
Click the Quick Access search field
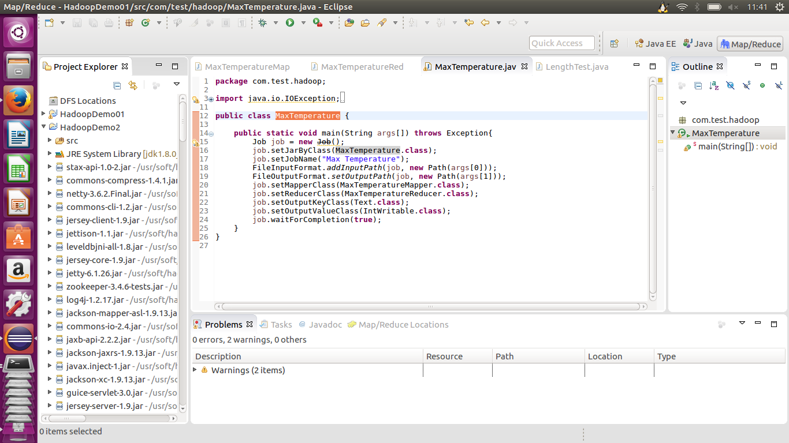click(561, 43)
